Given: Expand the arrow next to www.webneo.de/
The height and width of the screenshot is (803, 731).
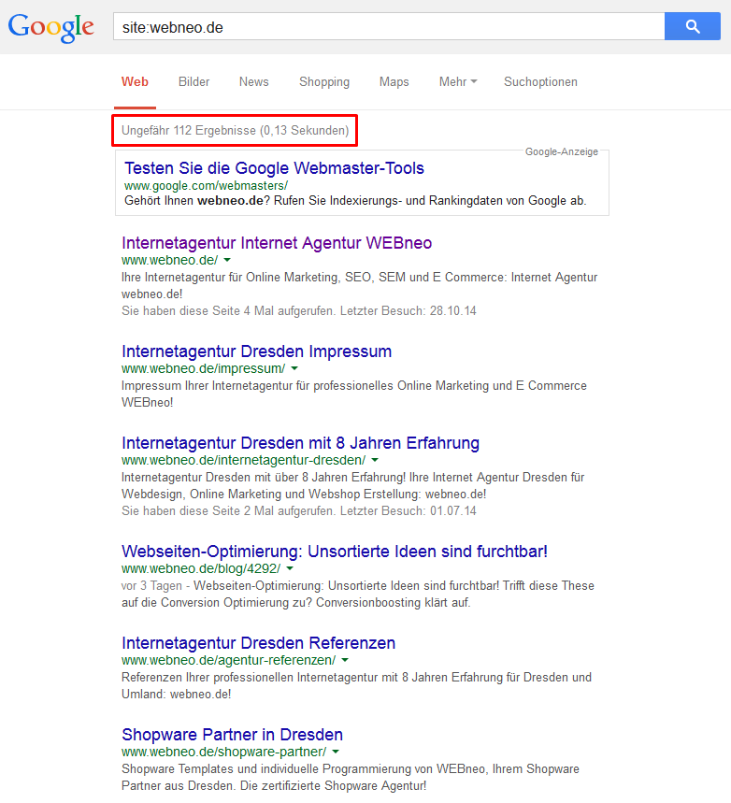Looking at the screenshot, I should [x=227, y=260].
